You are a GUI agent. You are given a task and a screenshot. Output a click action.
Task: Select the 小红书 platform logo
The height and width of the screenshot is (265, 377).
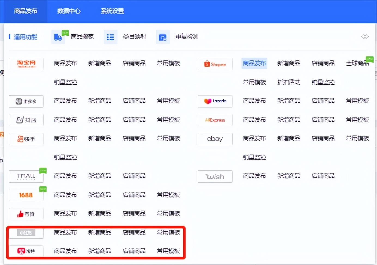(x=26, y=233)
